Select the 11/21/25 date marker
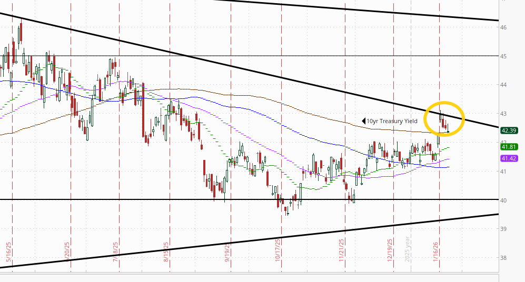525x282 pixels. click(x=341, y=250)
